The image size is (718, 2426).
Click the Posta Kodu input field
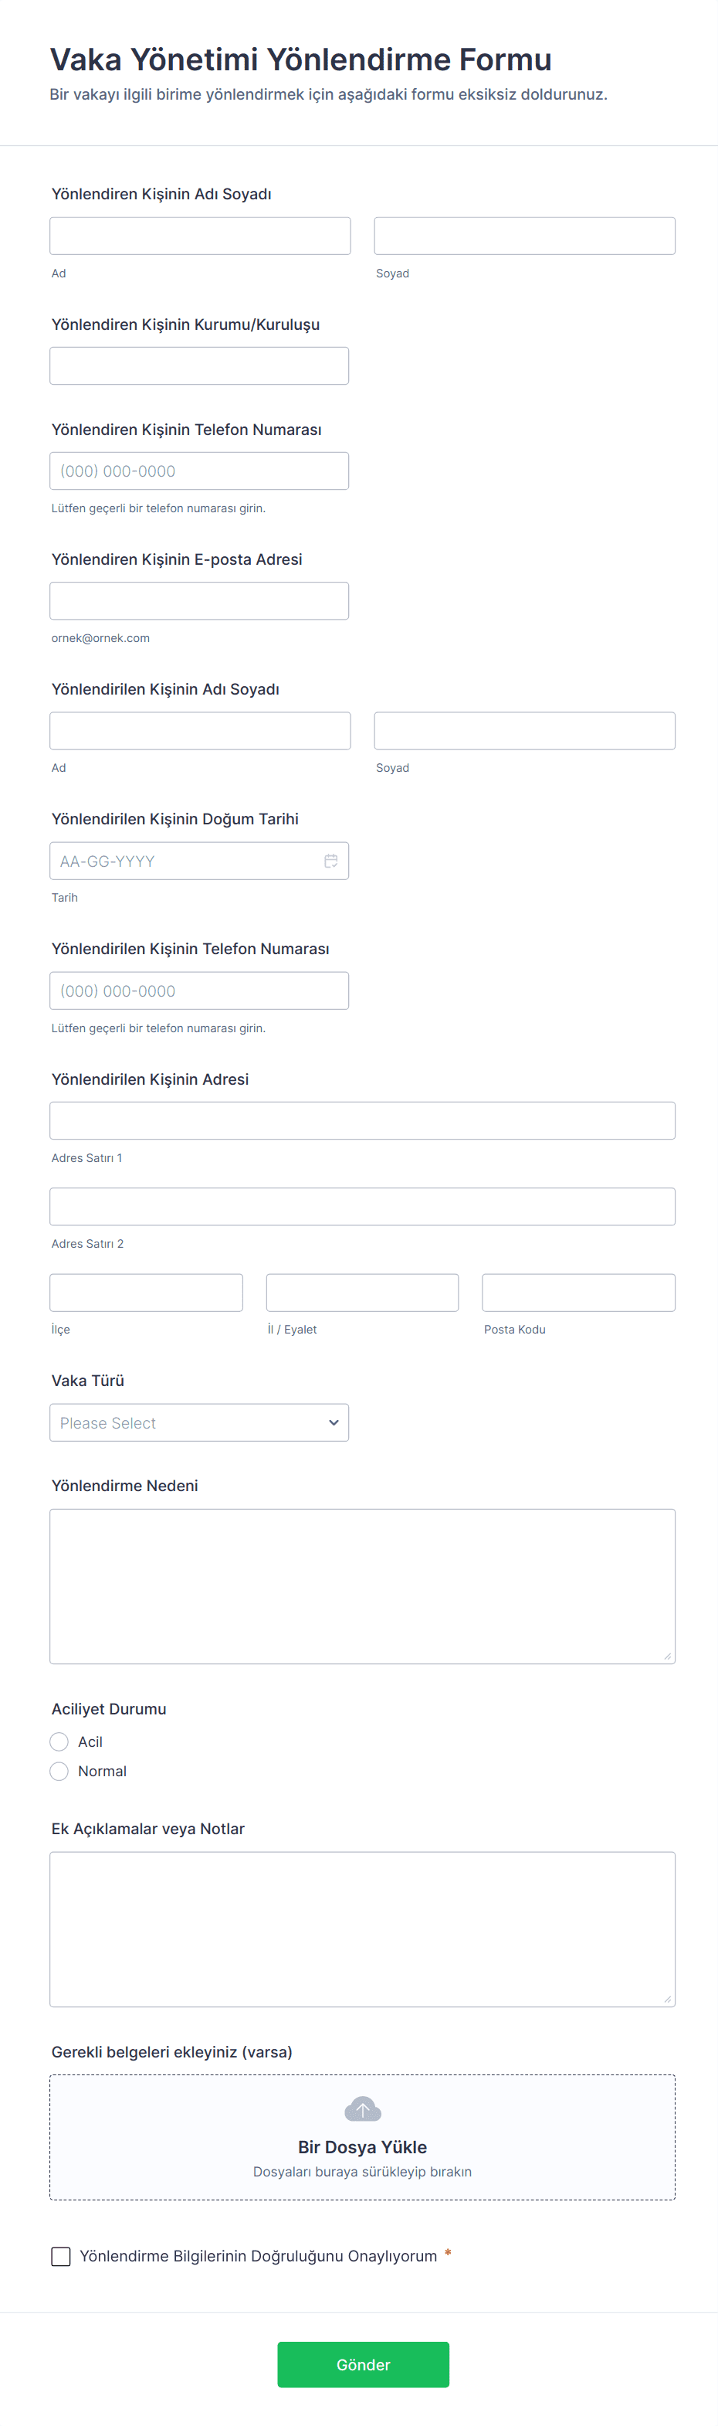click(x=577, y=1293)
